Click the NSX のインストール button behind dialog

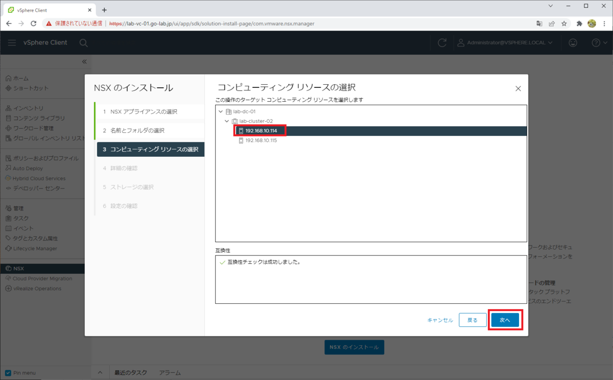click(x=354, y=347)
